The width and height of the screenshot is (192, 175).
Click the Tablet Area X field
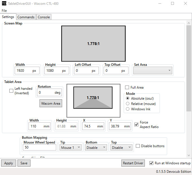click(93, 126)
